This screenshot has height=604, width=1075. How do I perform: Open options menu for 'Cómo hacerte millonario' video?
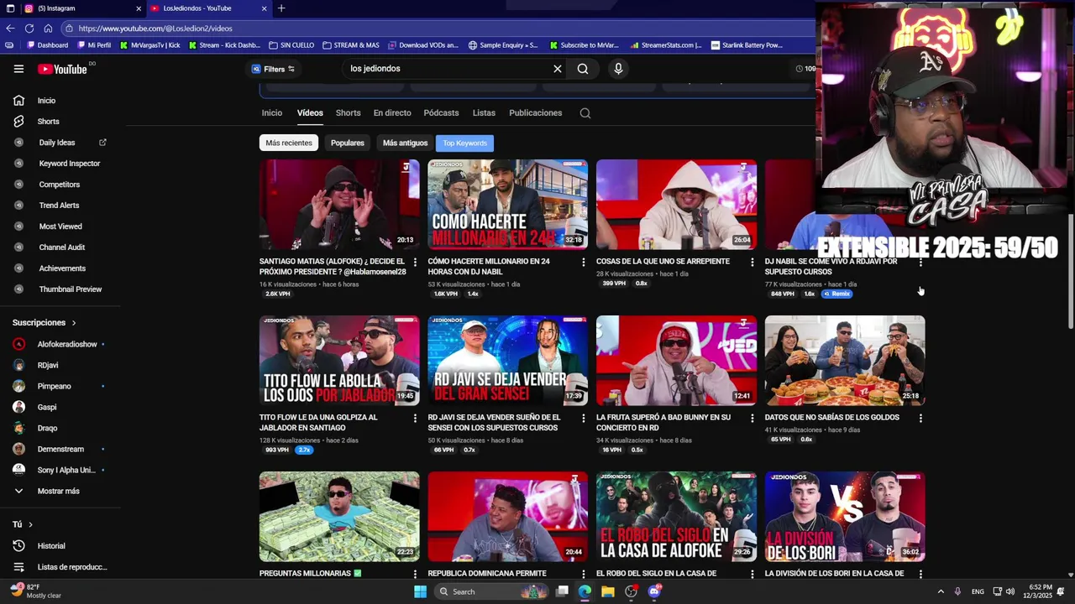click(584, 263)
